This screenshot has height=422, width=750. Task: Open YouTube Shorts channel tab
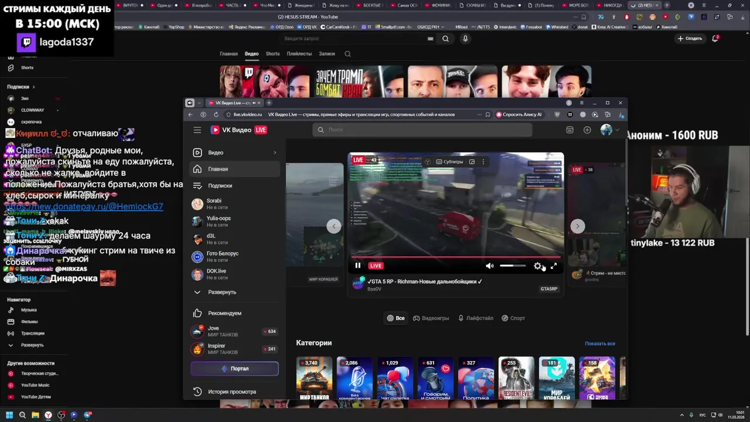272,54
